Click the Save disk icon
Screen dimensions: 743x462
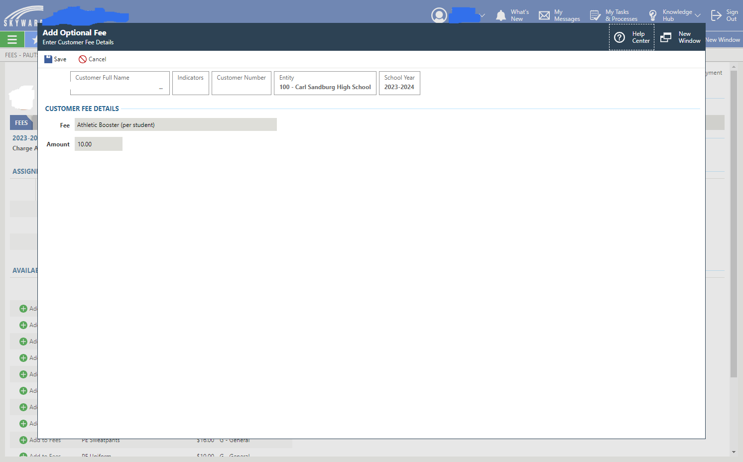pos(48,59)
